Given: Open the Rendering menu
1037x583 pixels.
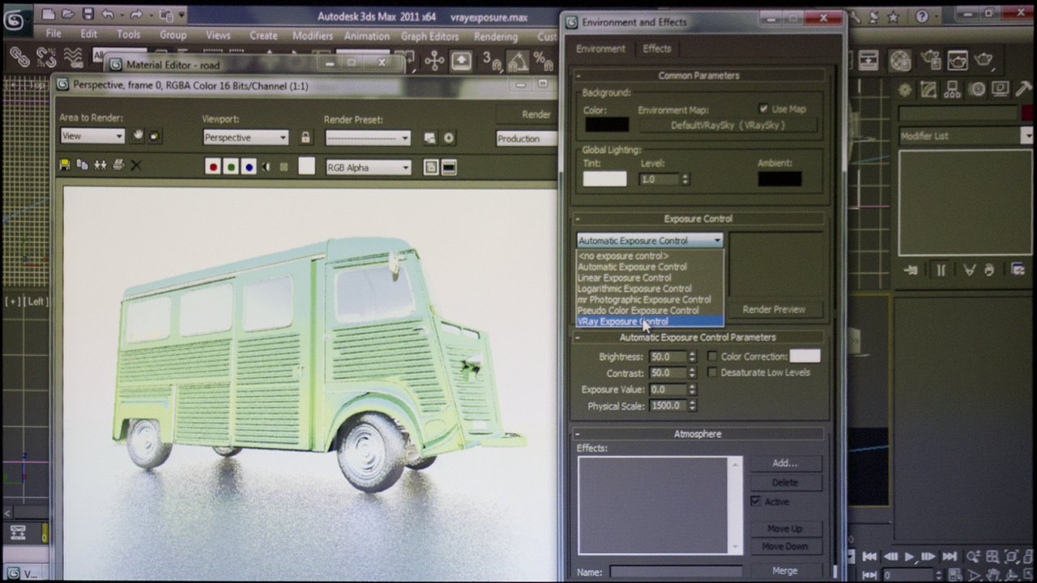Looking at the screenshot, I should coord(496,36).
